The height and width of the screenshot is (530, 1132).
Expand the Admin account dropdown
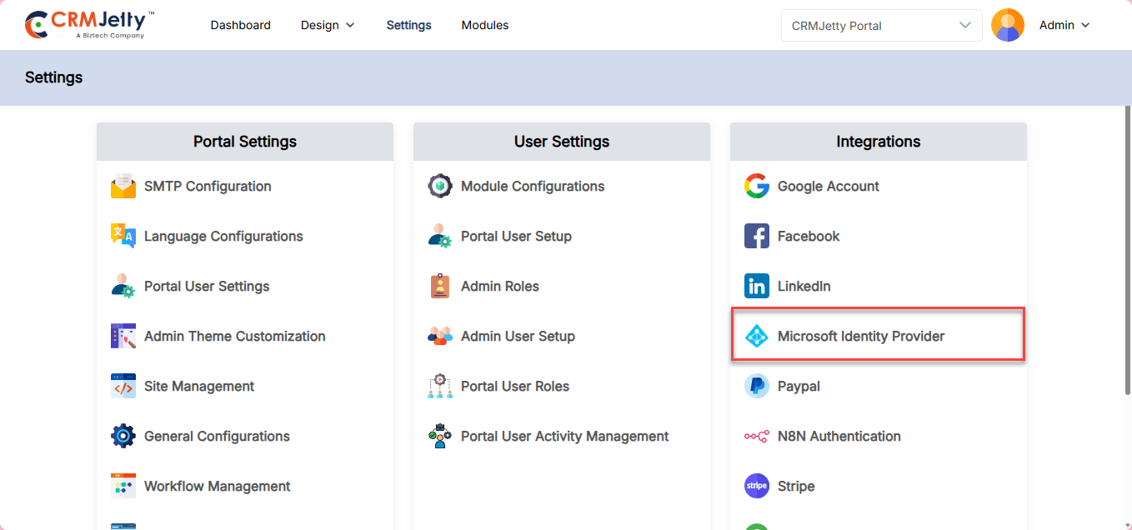point(1064,25)
